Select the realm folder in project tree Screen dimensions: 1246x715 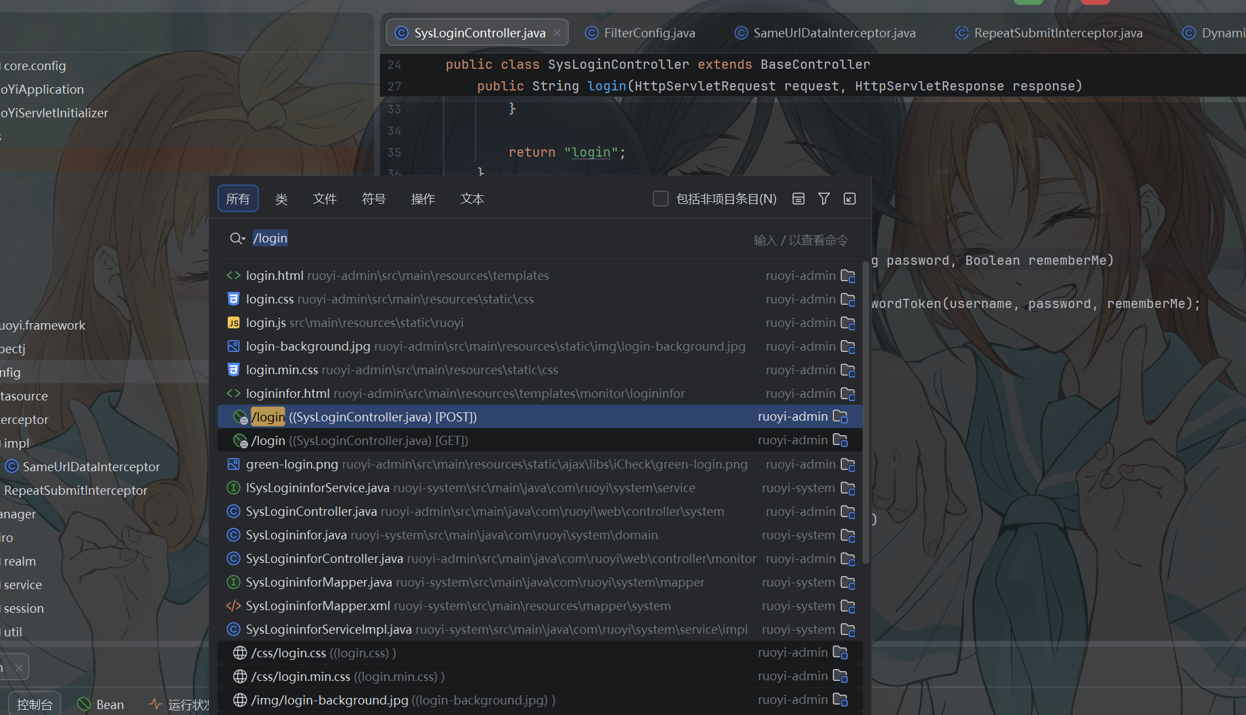(20, 561)
